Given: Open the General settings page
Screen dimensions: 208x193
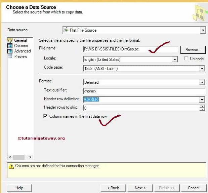Looking at the screenshot, I should tap(20, 40).
